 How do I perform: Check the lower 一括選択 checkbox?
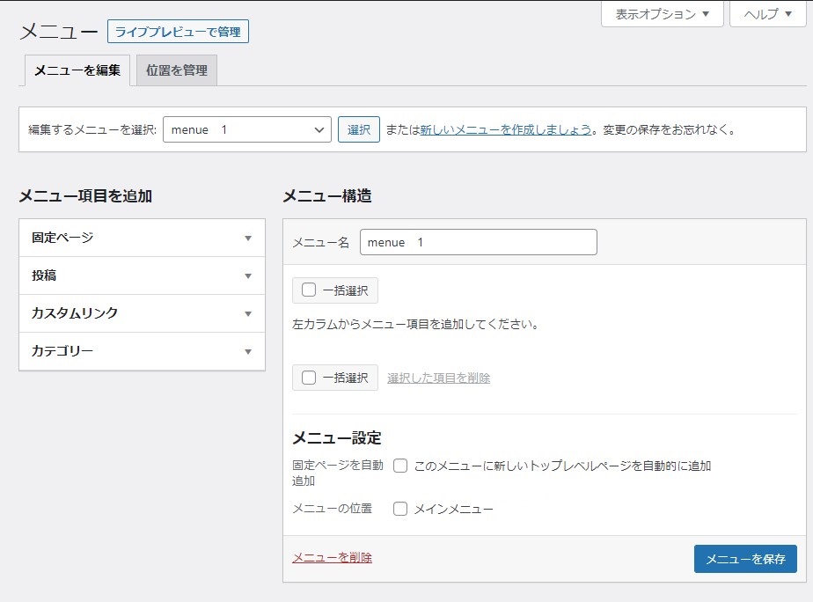(309, 378)
